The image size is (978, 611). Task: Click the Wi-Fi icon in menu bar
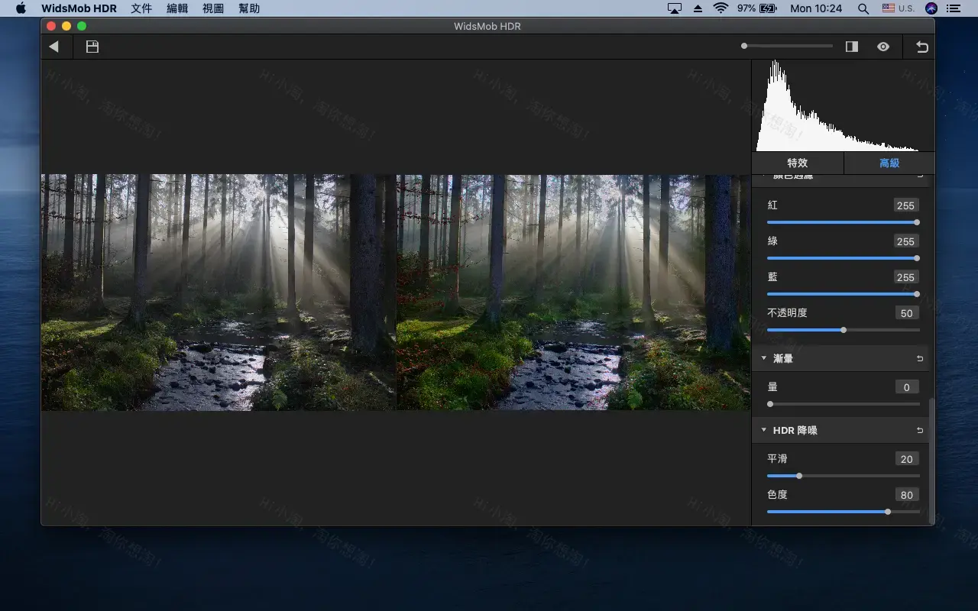click(719, 8)
